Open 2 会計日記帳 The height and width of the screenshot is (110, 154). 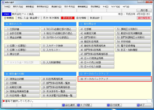click(x=22, y=34)
